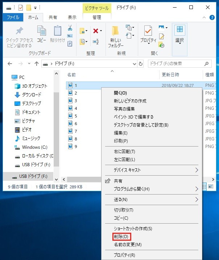
Task: Create a new folder with 新しいフォルダー icon
Action: pos(115,36)
